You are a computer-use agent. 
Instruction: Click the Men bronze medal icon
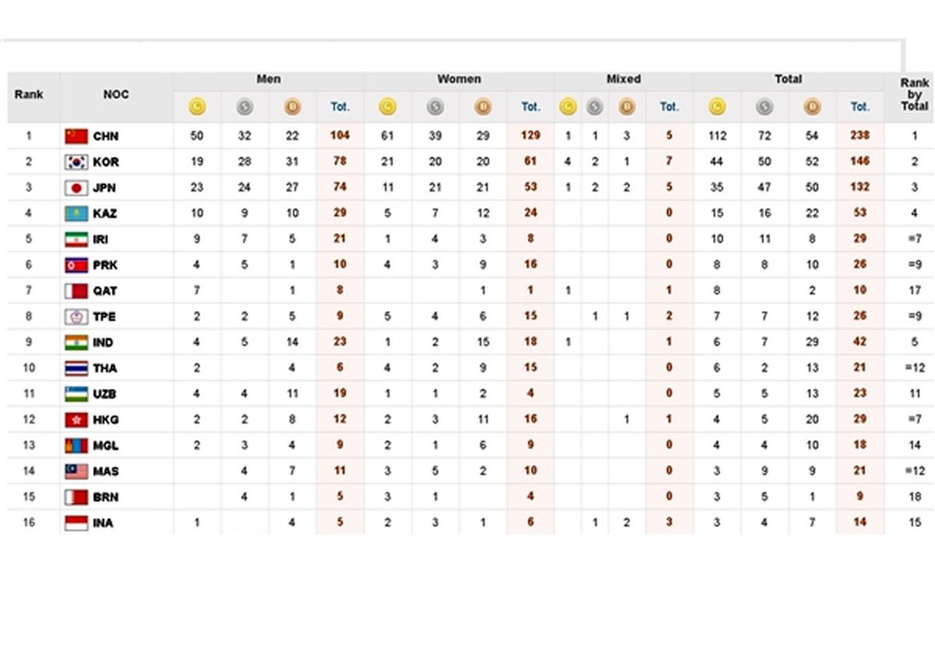coord(292,107)
